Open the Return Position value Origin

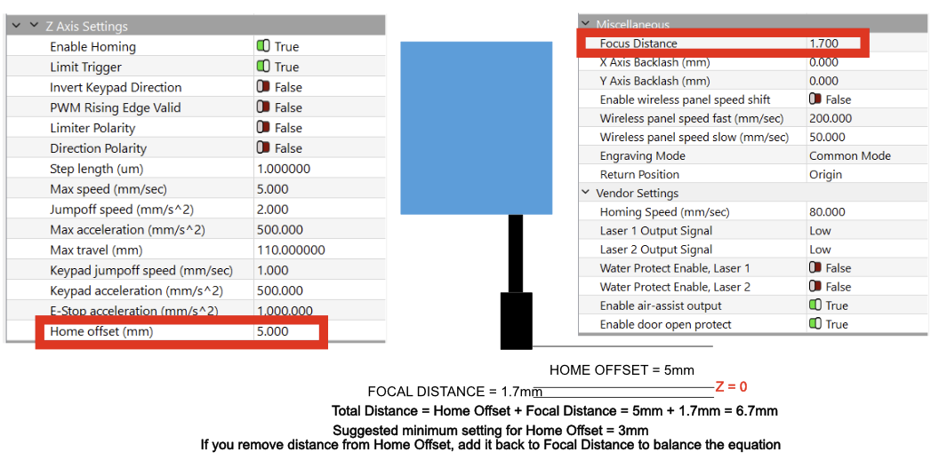point(825,174)
